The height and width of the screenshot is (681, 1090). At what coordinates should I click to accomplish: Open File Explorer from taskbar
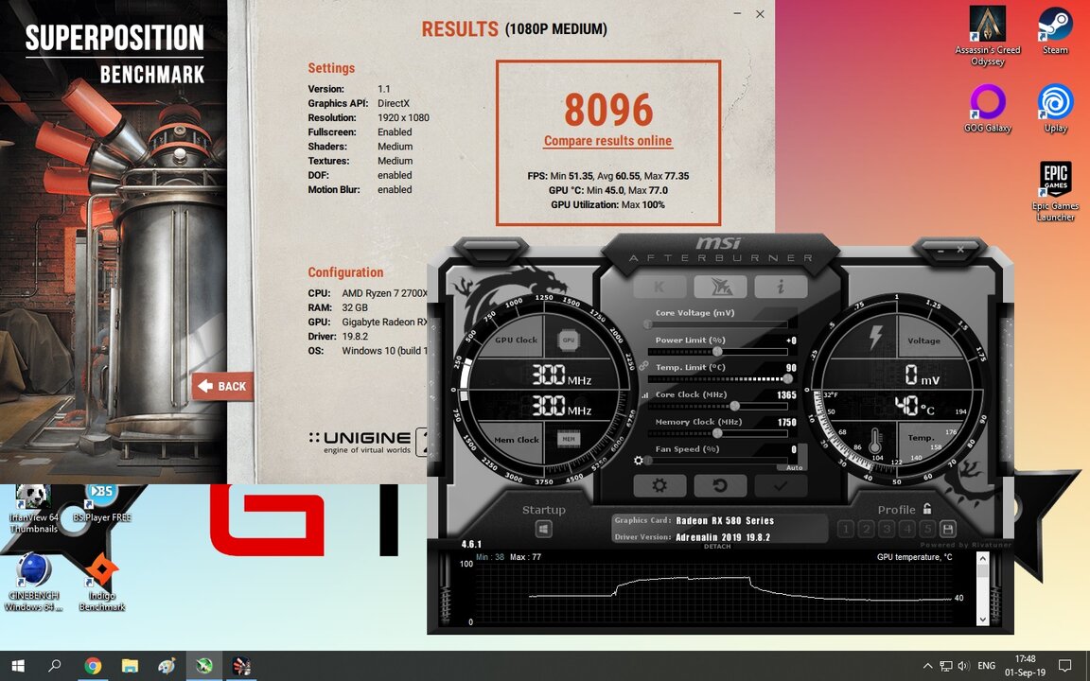[130, 666]
